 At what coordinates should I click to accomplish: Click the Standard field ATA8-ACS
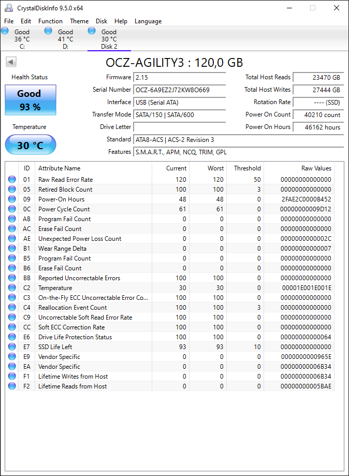click(239, 139)
